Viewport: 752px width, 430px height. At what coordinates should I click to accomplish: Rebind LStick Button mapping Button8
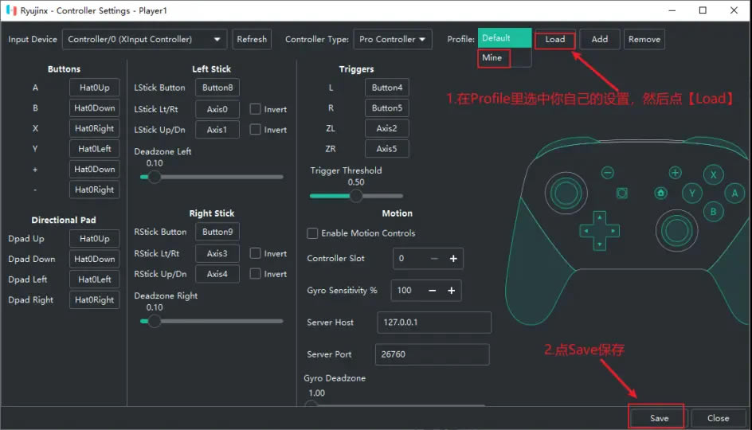[x=217, y=88]
